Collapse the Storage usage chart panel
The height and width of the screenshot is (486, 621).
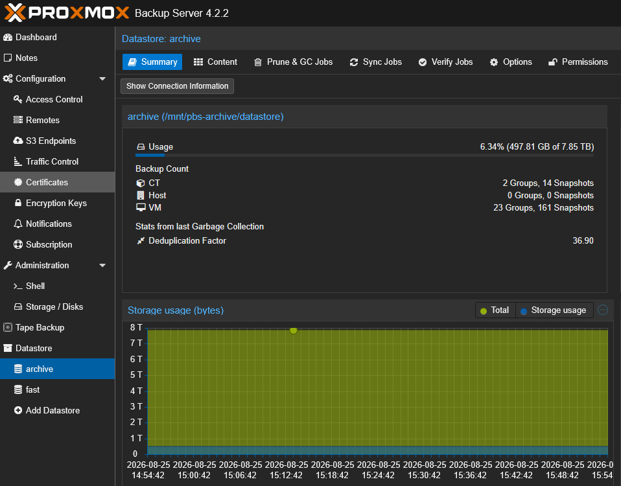click(x=602, y=310)
